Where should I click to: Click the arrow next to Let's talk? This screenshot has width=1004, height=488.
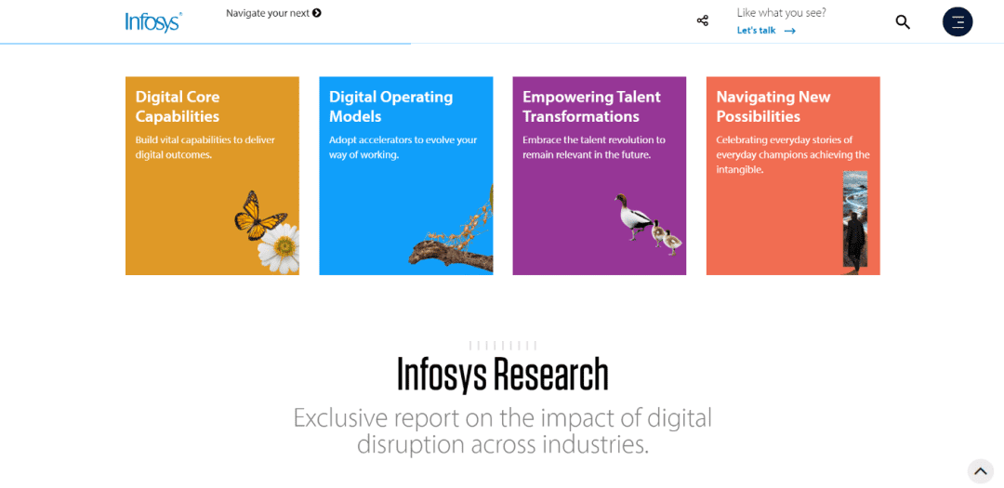790,31
